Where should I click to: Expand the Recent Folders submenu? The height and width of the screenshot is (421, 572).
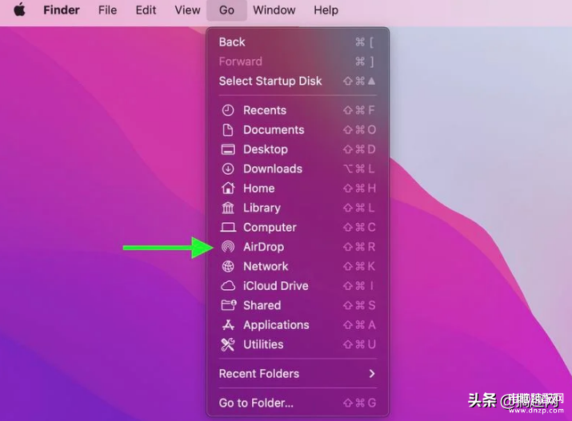(297, 374)
